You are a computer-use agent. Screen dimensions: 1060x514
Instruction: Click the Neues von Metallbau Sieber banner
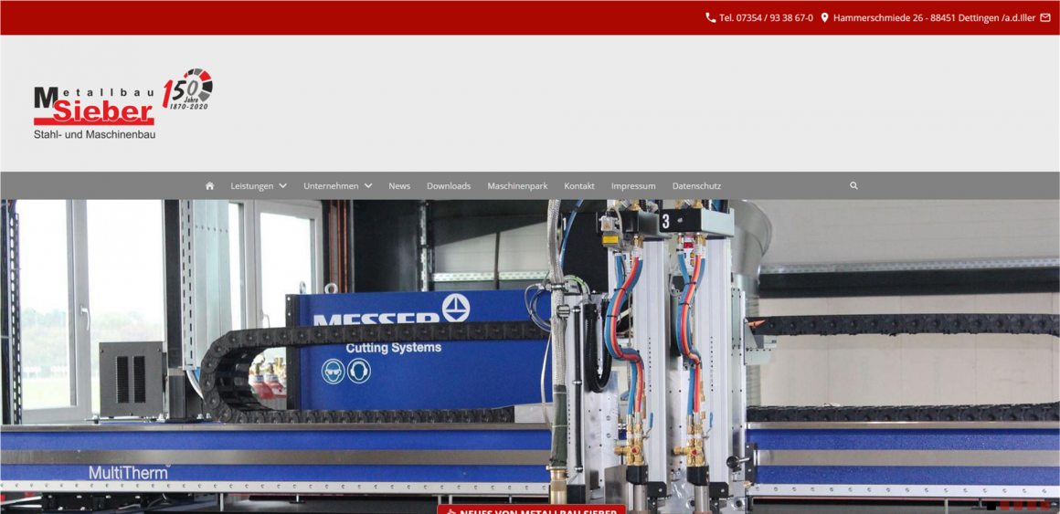coord(531,509)
